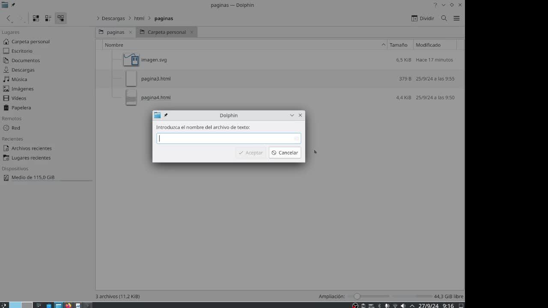This screenshot has width=548, height=308.
Task: Click the Aceptar button in the dialog
Action: tap(250, 153)
